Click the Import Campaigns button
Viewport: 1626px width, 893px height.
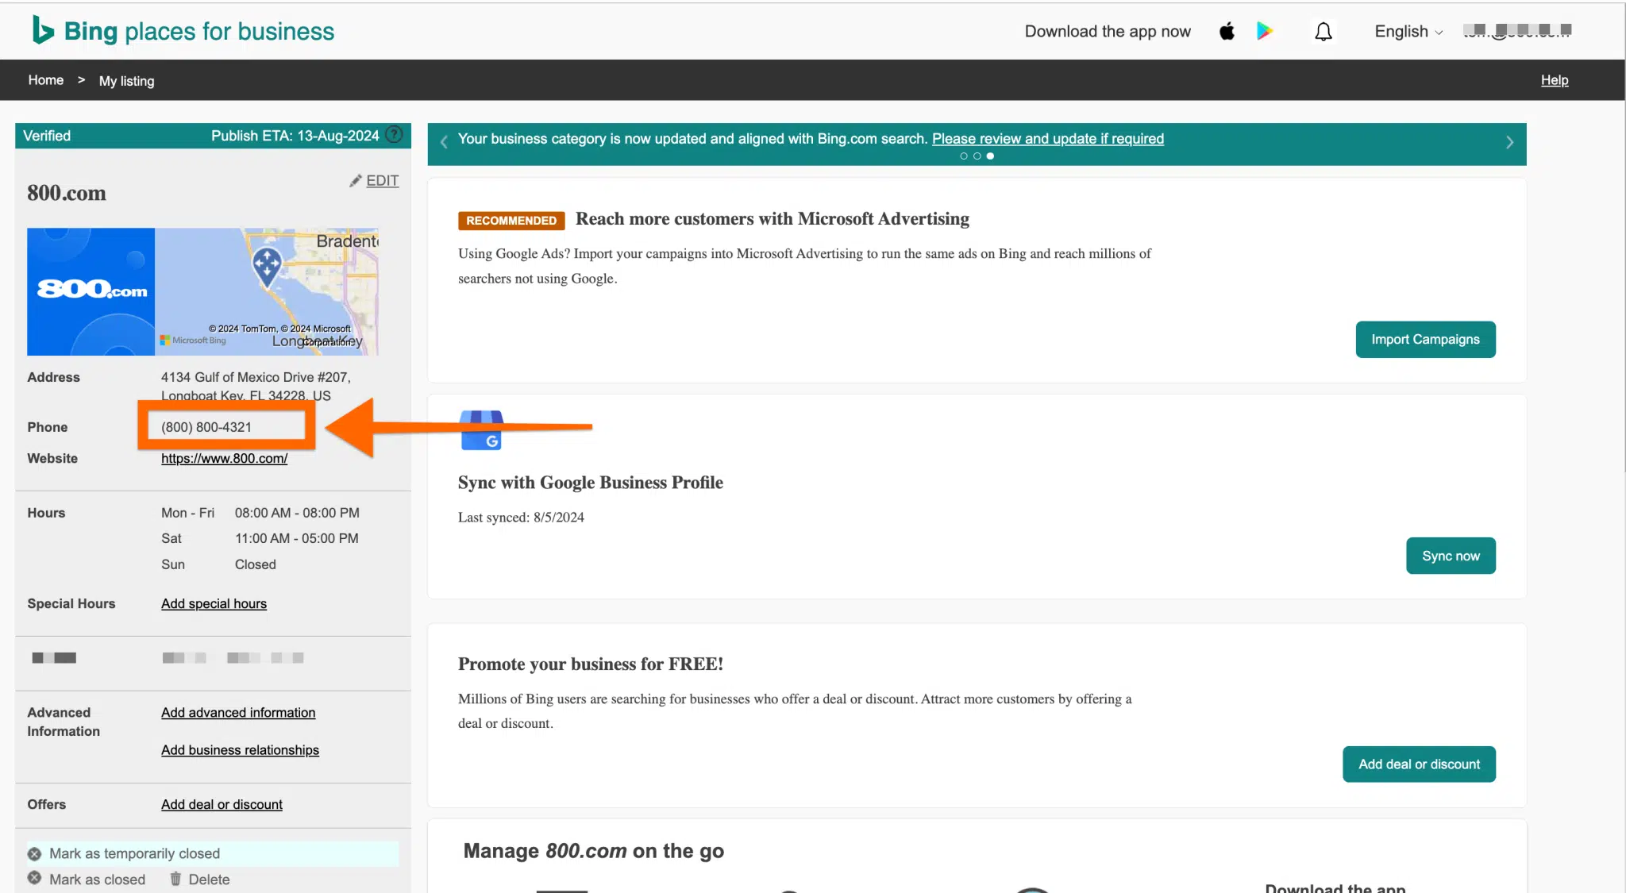coord(1425,340)
